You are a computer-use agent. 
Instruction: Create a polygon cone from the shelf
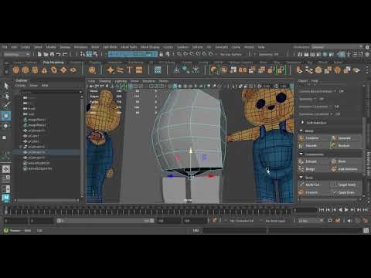pos(45,69)
